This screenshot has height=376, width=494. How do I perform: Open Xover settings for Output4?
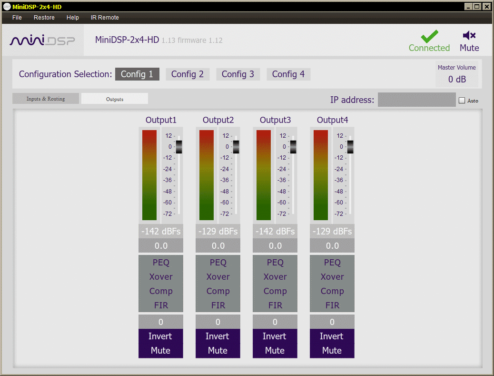pos(332,276)
